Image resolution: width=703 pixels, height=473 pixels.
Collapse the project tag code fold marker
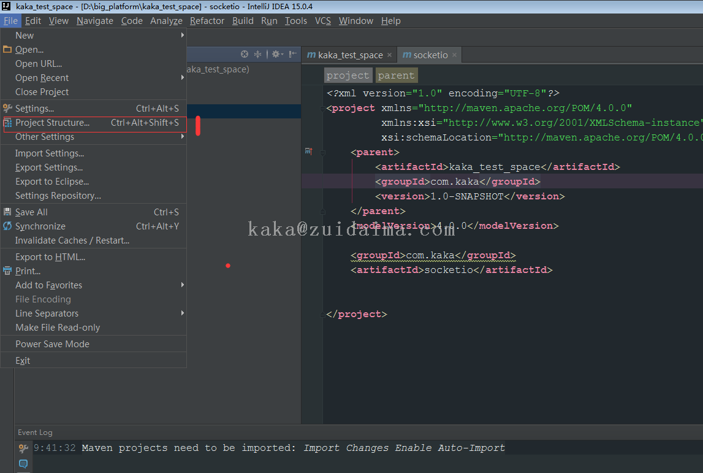[322, 108]
